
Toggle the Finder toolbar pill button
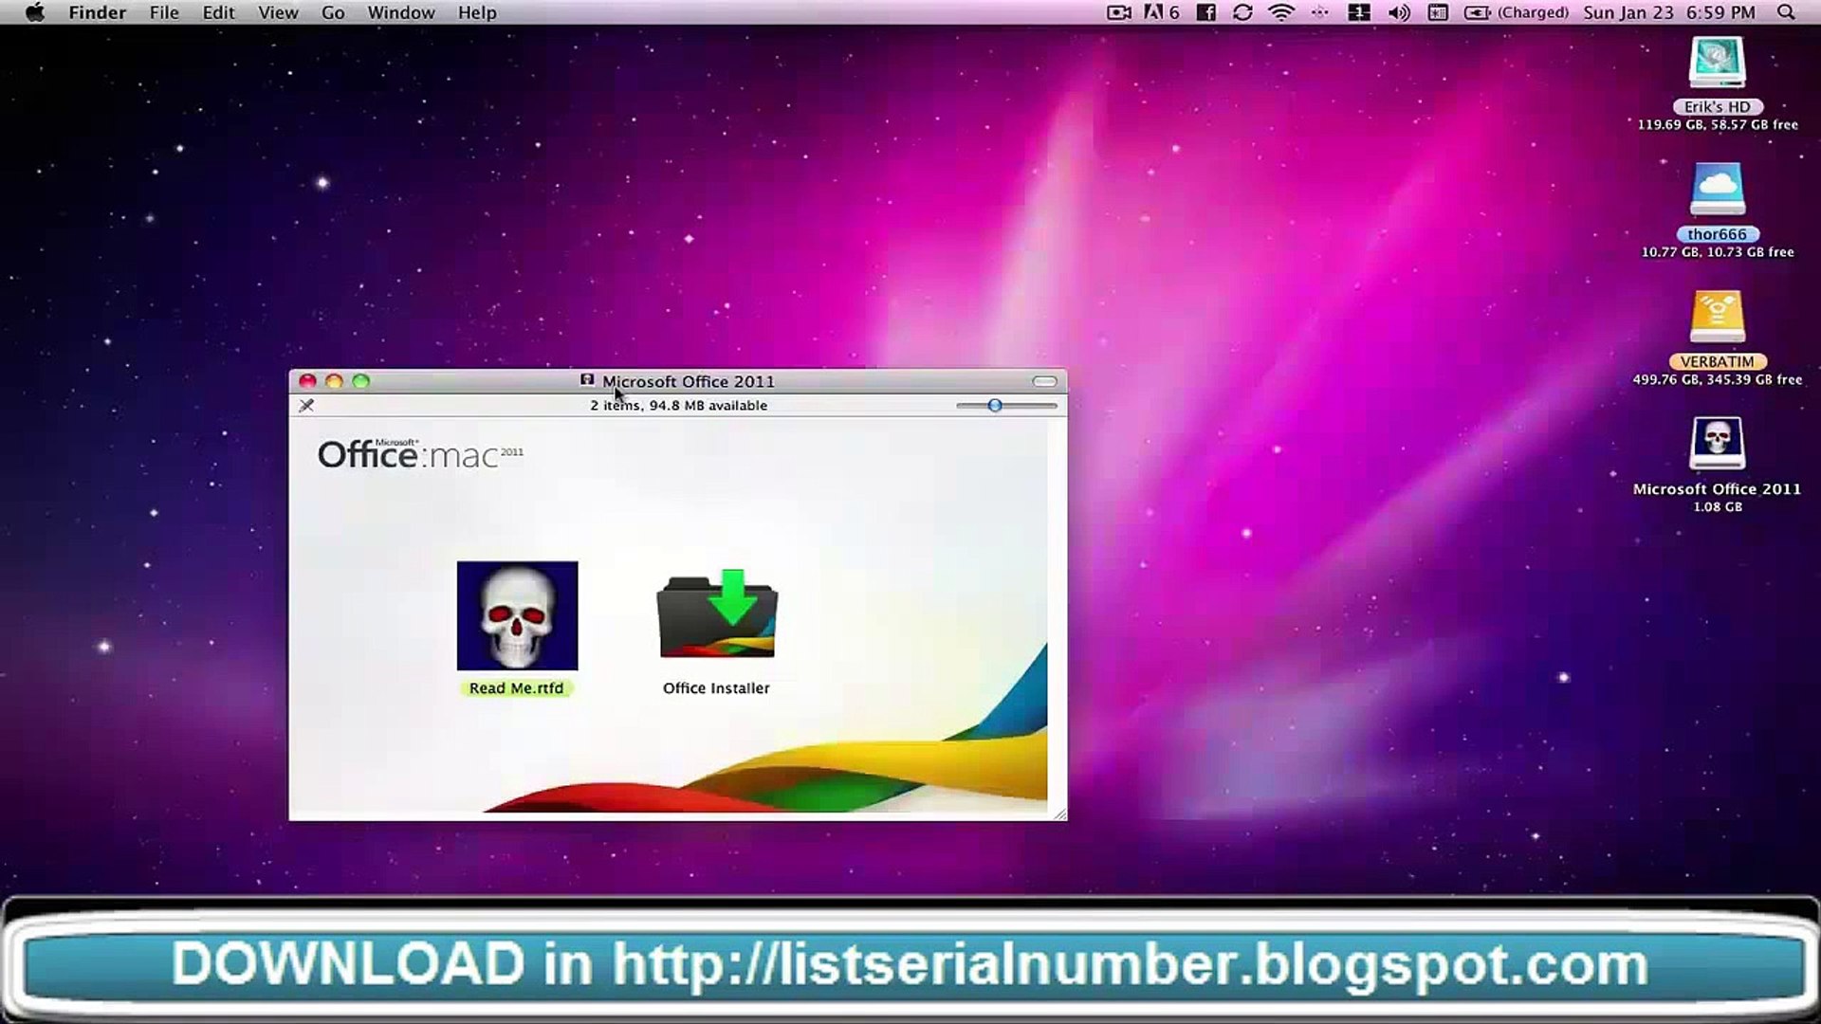click(x=1044, y=381)
